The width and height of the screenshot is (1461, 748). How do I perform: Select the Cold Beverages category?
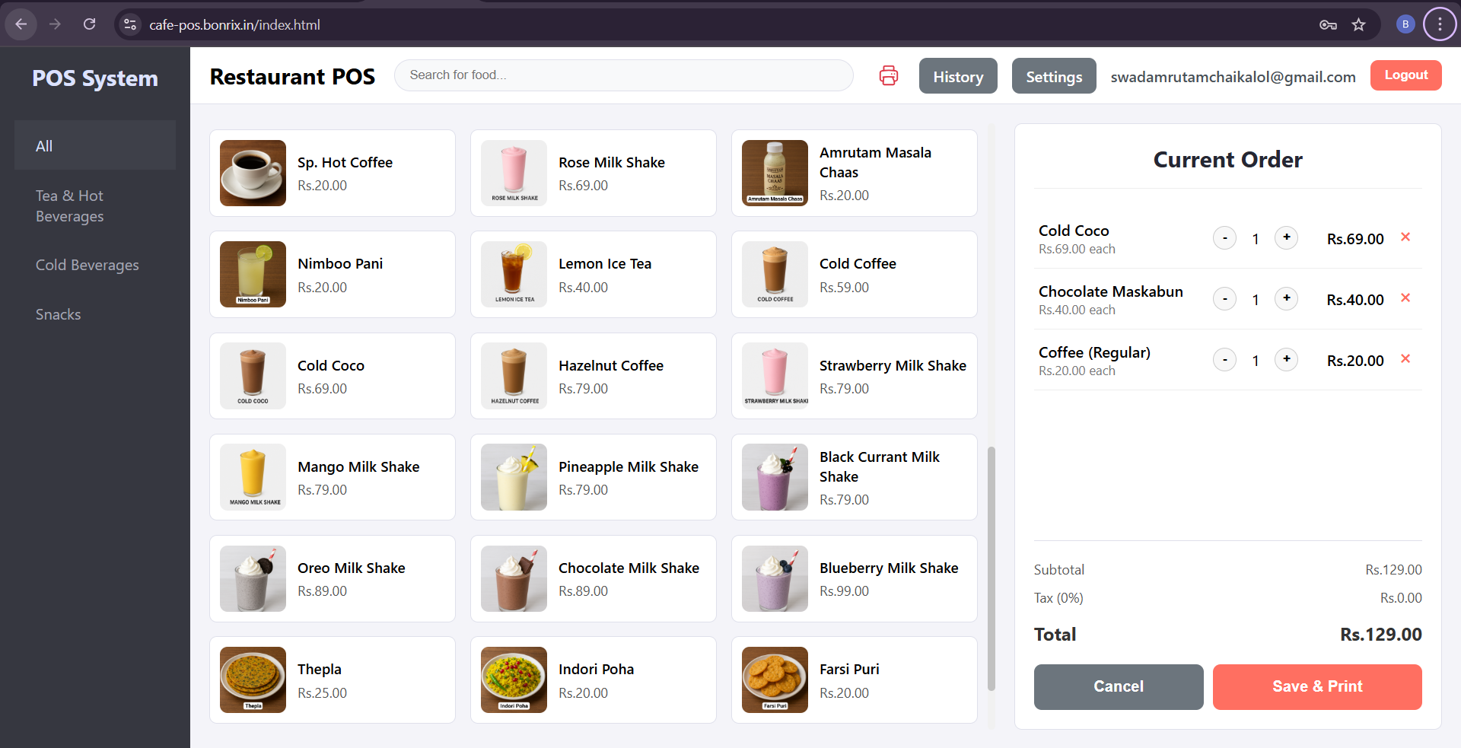[88, 265]
